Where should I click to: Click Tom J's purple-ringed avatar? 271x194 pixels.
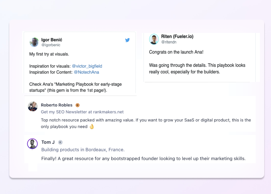point(33,144)
